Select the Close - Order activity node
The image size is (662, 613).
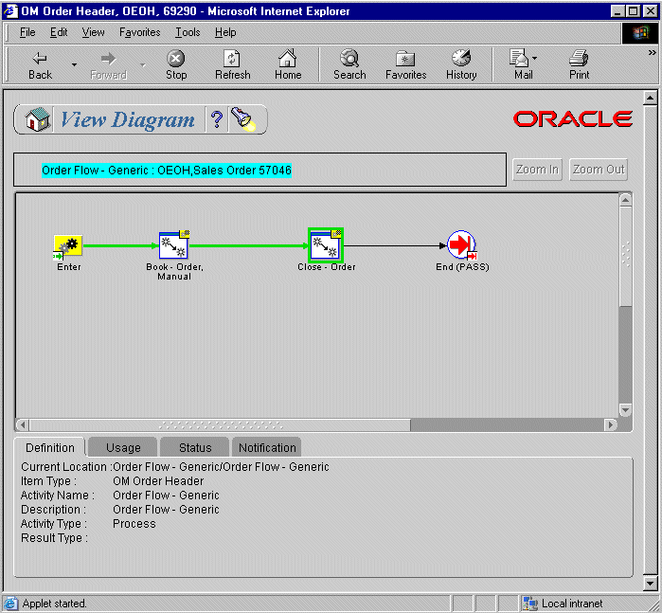tap(326, 245)
